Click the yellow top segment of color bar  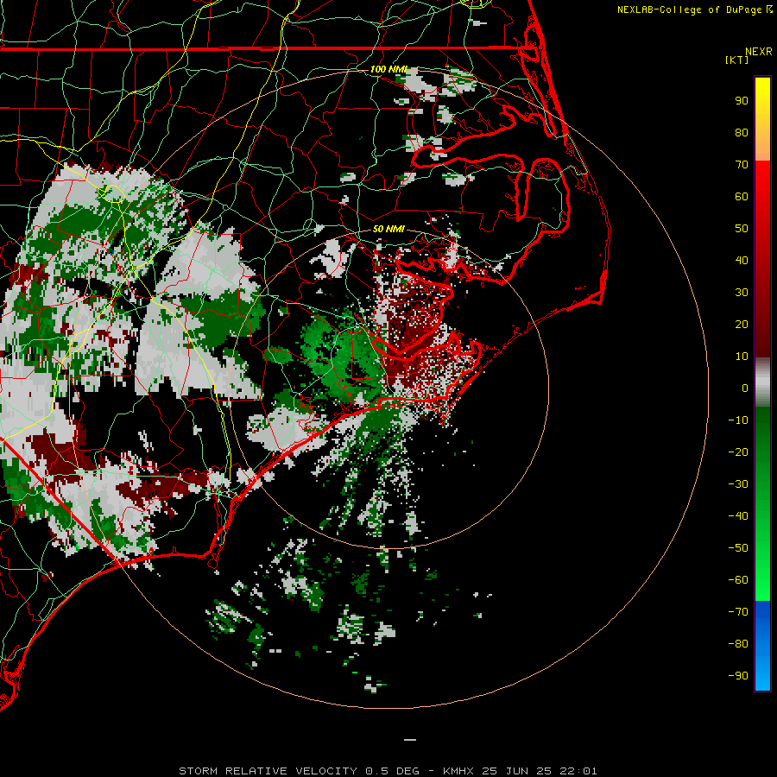762,119
